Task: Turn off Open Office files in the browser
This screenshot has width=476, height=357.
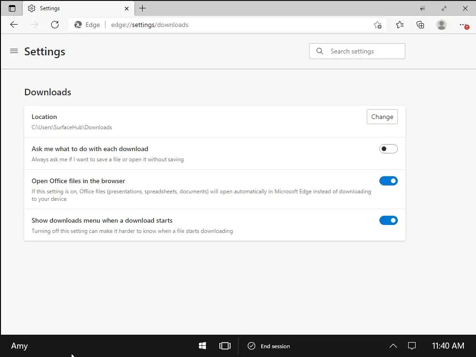Action: pos(388,181)
